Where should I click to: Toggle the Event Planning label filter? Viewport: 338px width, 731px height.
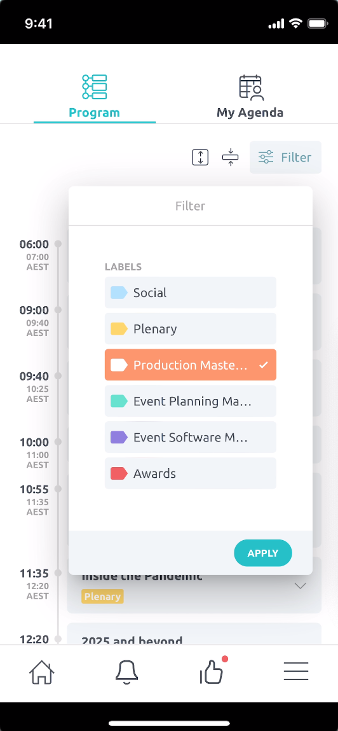tap(191, 401)
